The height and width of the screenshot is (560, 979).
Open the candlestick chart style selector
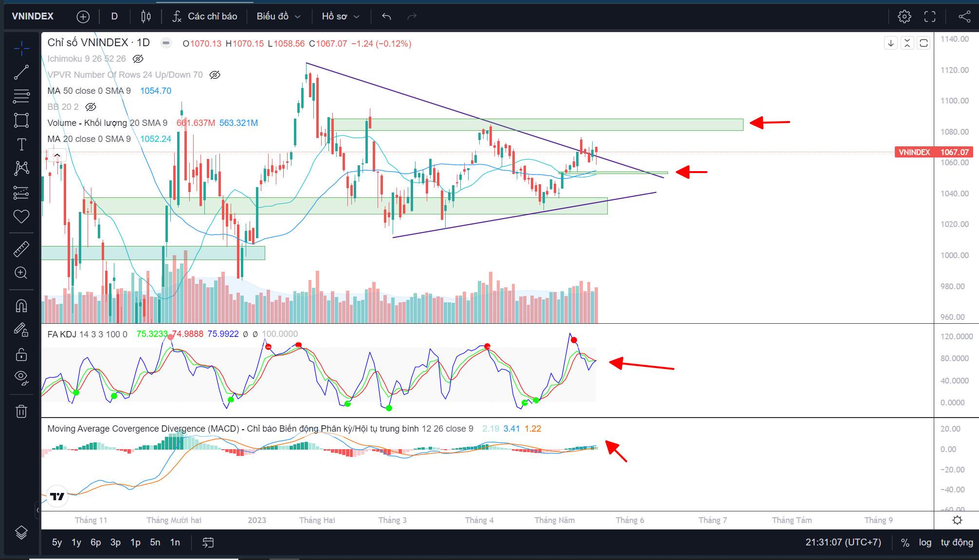(x=146, y=17)
